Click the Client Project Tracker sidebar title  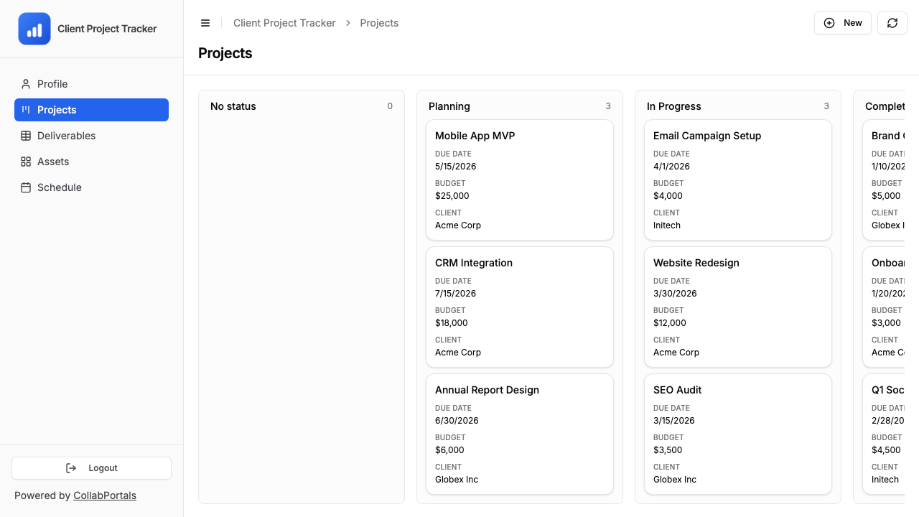pos(107,29)
